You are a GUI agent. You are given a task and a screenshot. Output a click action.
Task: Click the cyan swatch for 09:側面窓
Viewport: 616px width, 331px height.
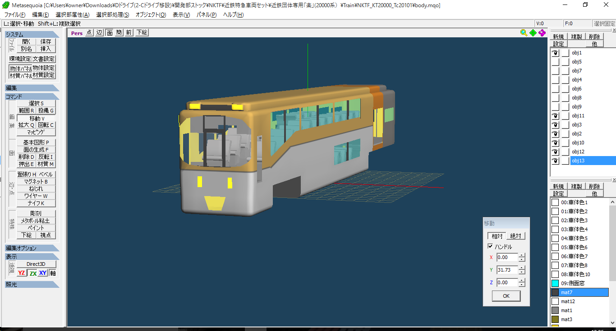[555, 283]
